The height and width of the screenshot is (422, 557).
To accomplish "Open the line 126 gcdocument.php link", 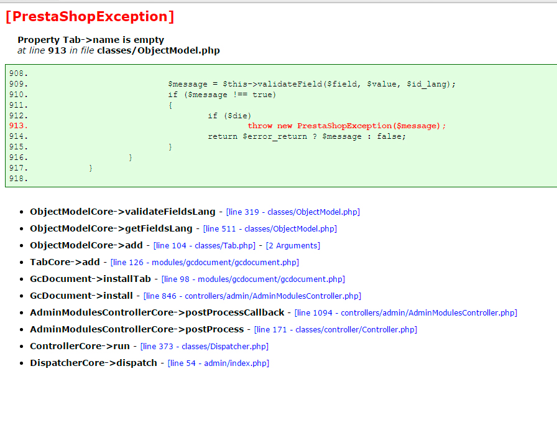I will point(205,262).
